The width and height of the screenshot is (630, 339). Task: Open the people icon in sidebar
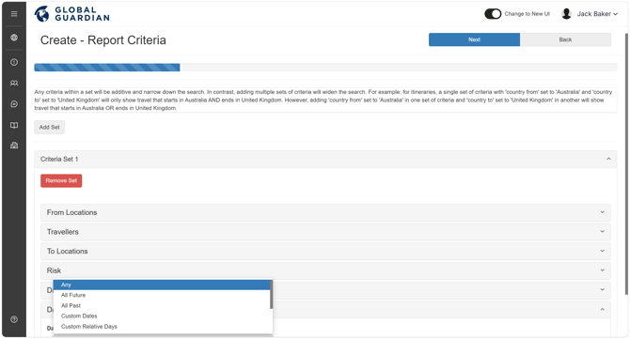click(x=14, y=83)
